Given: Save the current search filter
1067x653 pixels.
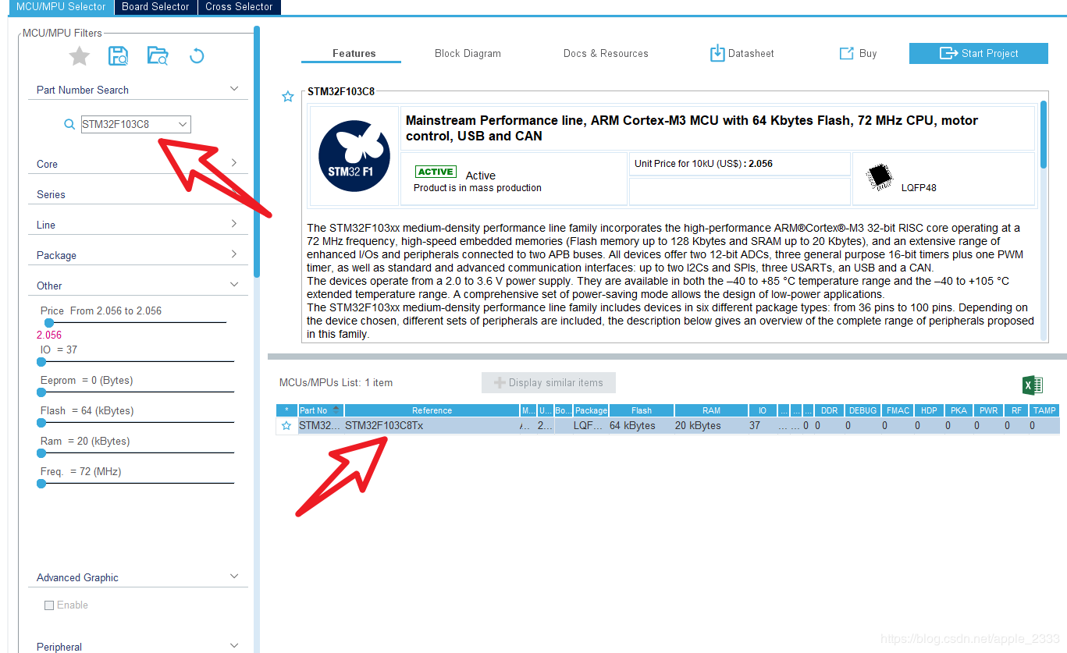Looking at the screenshot, I should pos(119,55).
